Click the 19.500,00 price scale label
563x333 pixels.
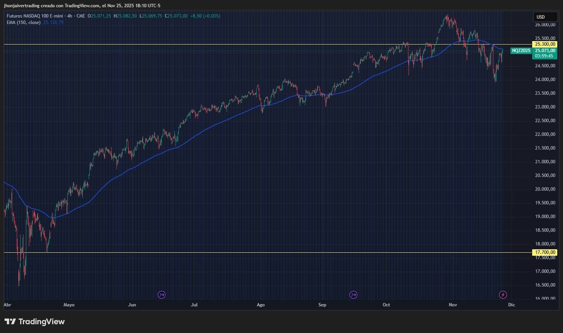[545, 203]
